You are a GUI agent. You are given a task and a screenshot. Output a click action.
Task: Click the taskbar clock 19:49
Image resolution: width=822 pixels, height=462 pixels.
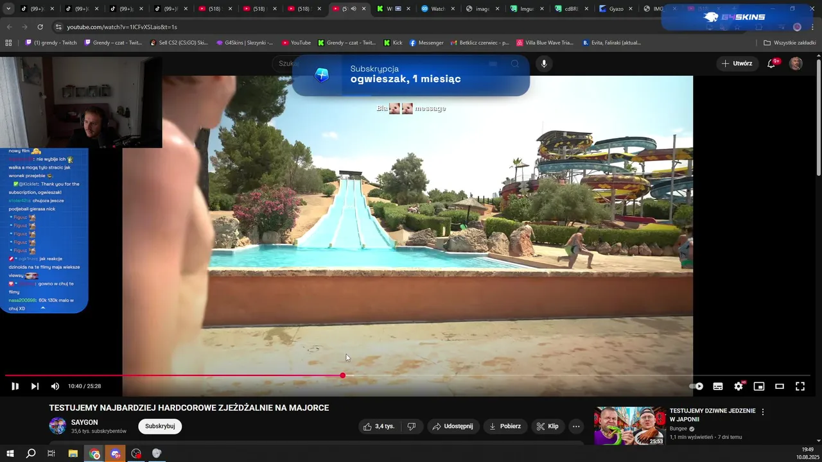[807, 450]
